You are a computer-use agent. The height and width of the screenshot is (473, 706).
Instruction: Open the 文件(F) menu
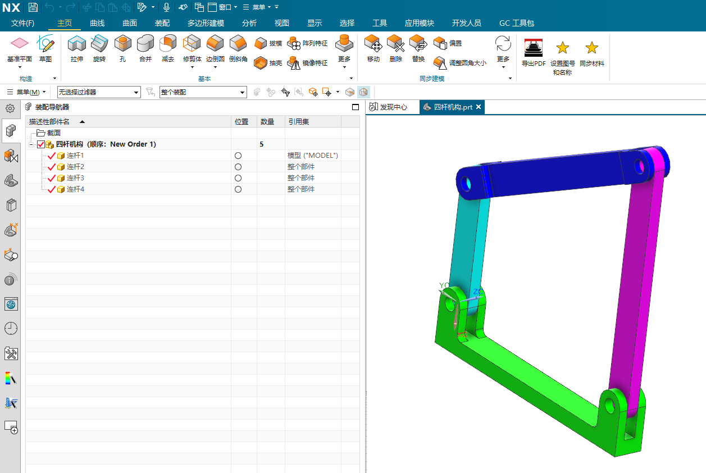[x=22, y=23]
